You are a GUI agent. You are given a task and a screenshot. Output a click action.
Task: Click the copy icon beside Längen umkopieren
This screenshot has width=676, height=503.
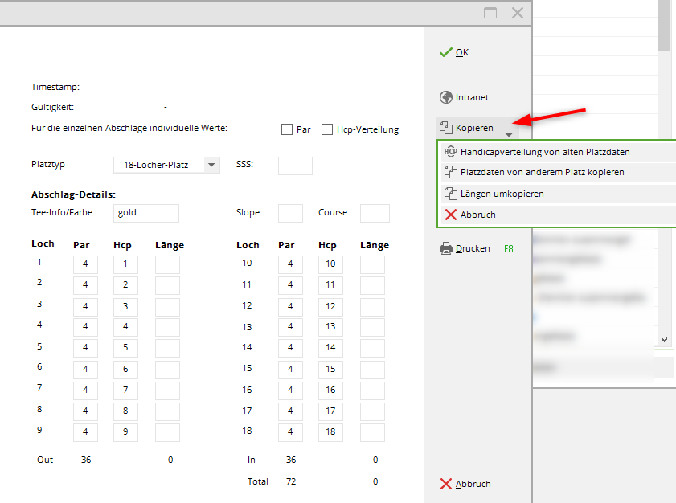click(x=450, y=194)
